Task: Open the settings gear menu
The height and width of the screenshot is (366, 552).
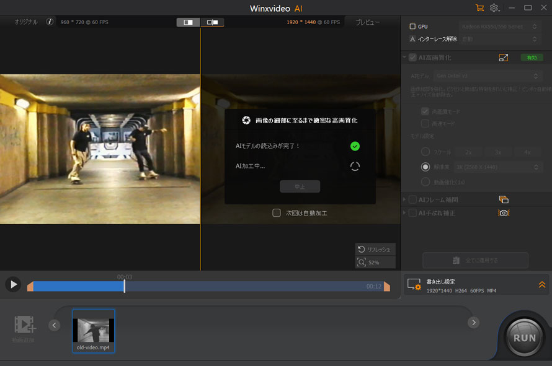Action: [x=494, y=8]
